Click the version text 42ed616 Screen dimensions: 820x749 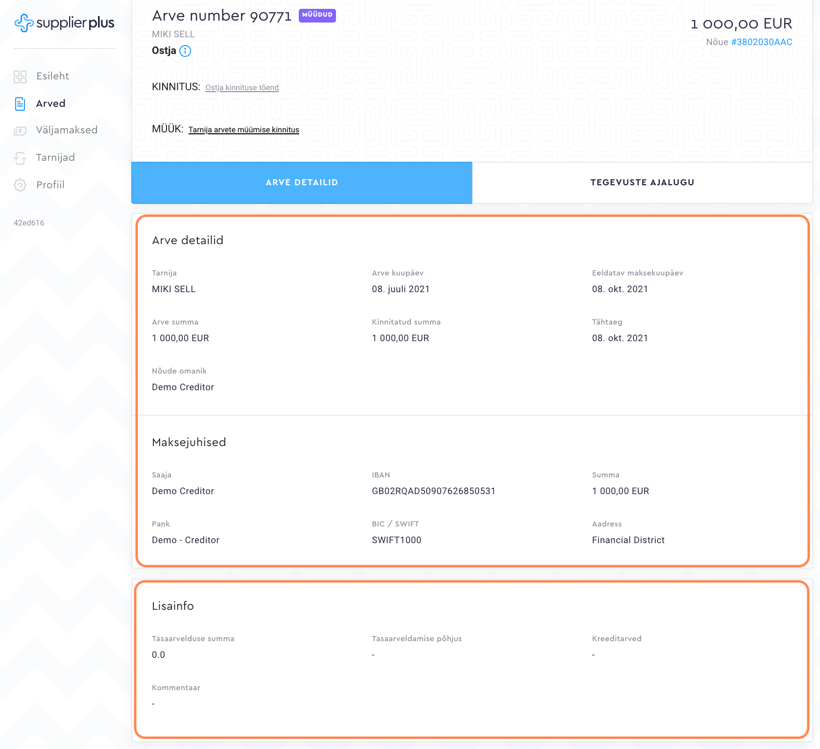coord(29,223)
